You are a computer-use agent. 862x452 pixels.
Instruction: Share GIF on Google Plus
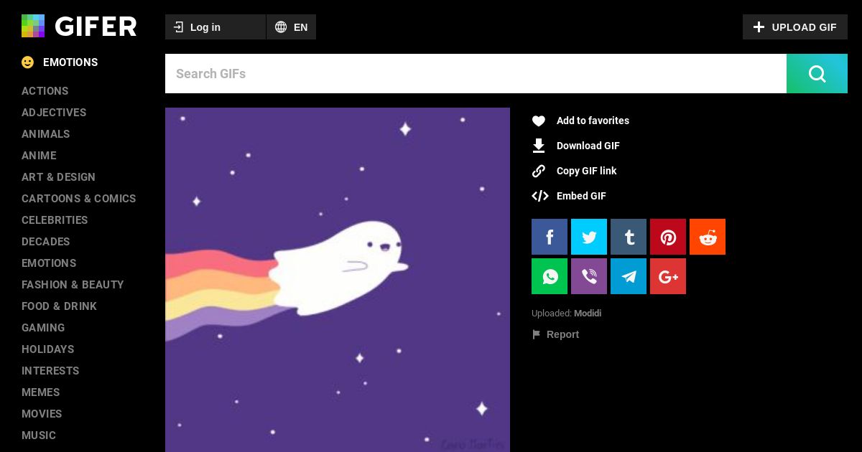[668, 276]
